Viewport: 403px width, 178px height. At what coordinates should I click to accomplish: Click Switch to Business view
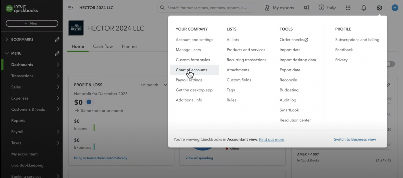tap(355, 139)
